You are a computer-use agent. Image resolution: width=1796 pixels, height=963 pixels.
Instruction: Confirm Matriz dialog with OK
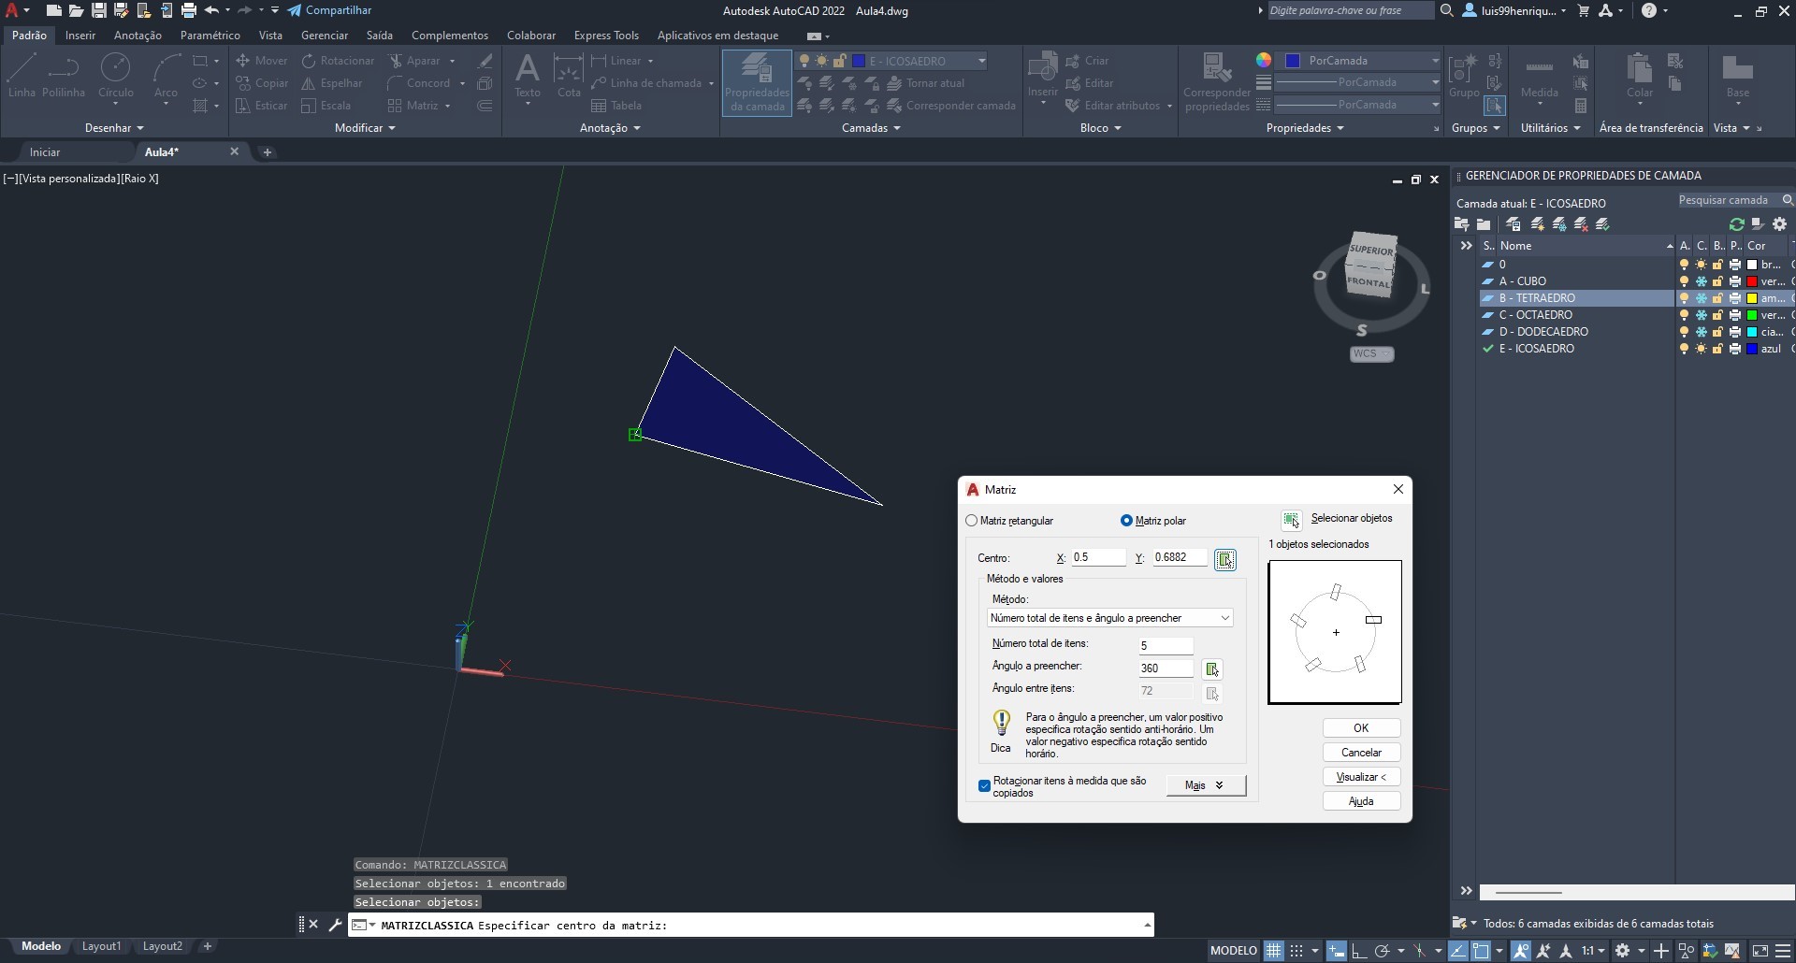coord(1361,728)
